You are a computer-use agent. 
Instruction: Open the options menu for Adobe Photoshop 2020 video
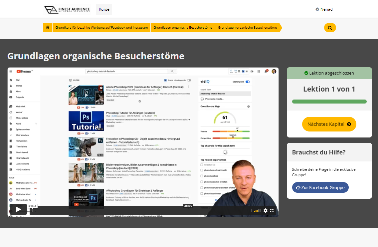(x=188, y=87)
